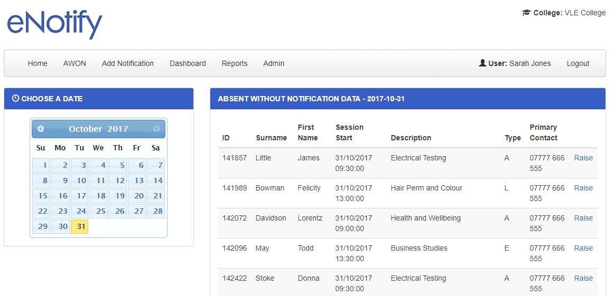Raise notification for Felicity Bowman
615x296 pixels.
coord(584,188)
